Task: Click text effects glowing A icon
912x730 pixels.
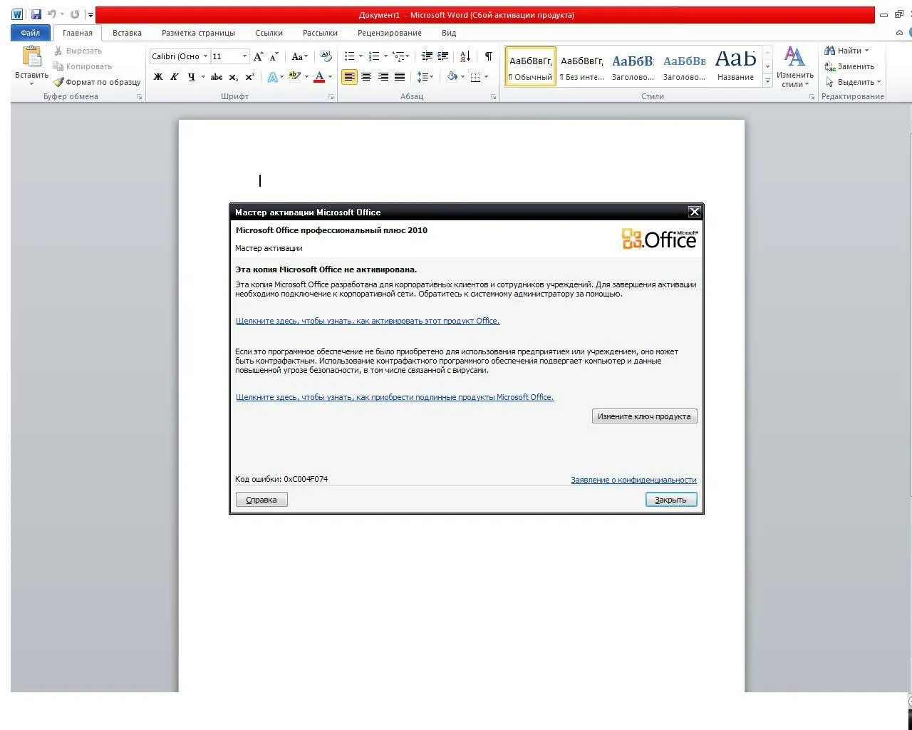Action: pyautogui.click(x=272, y=77)
